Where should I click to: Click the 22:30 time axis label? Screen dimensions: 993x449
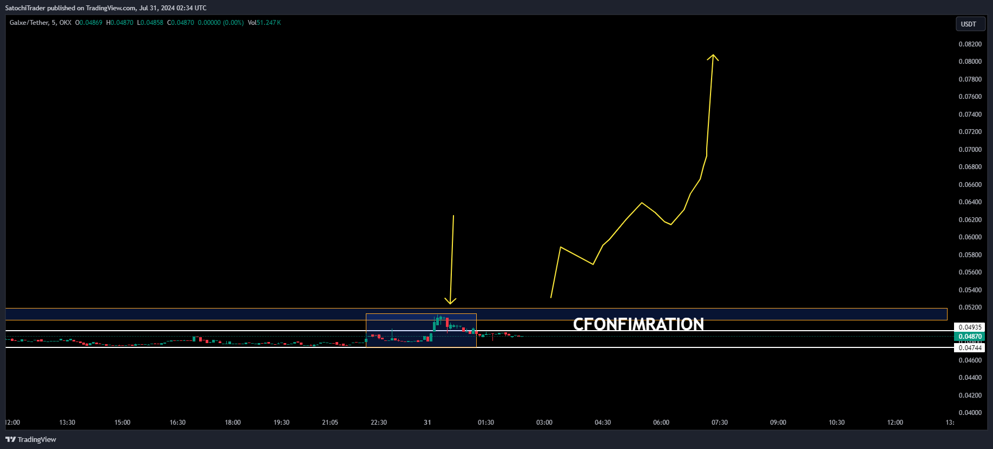click(379, 423)
